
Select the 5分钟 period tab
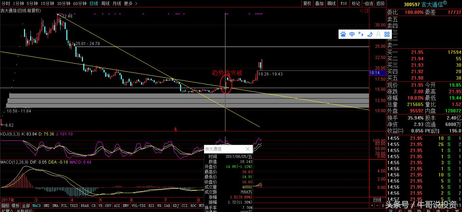click(x=32, y=3)
